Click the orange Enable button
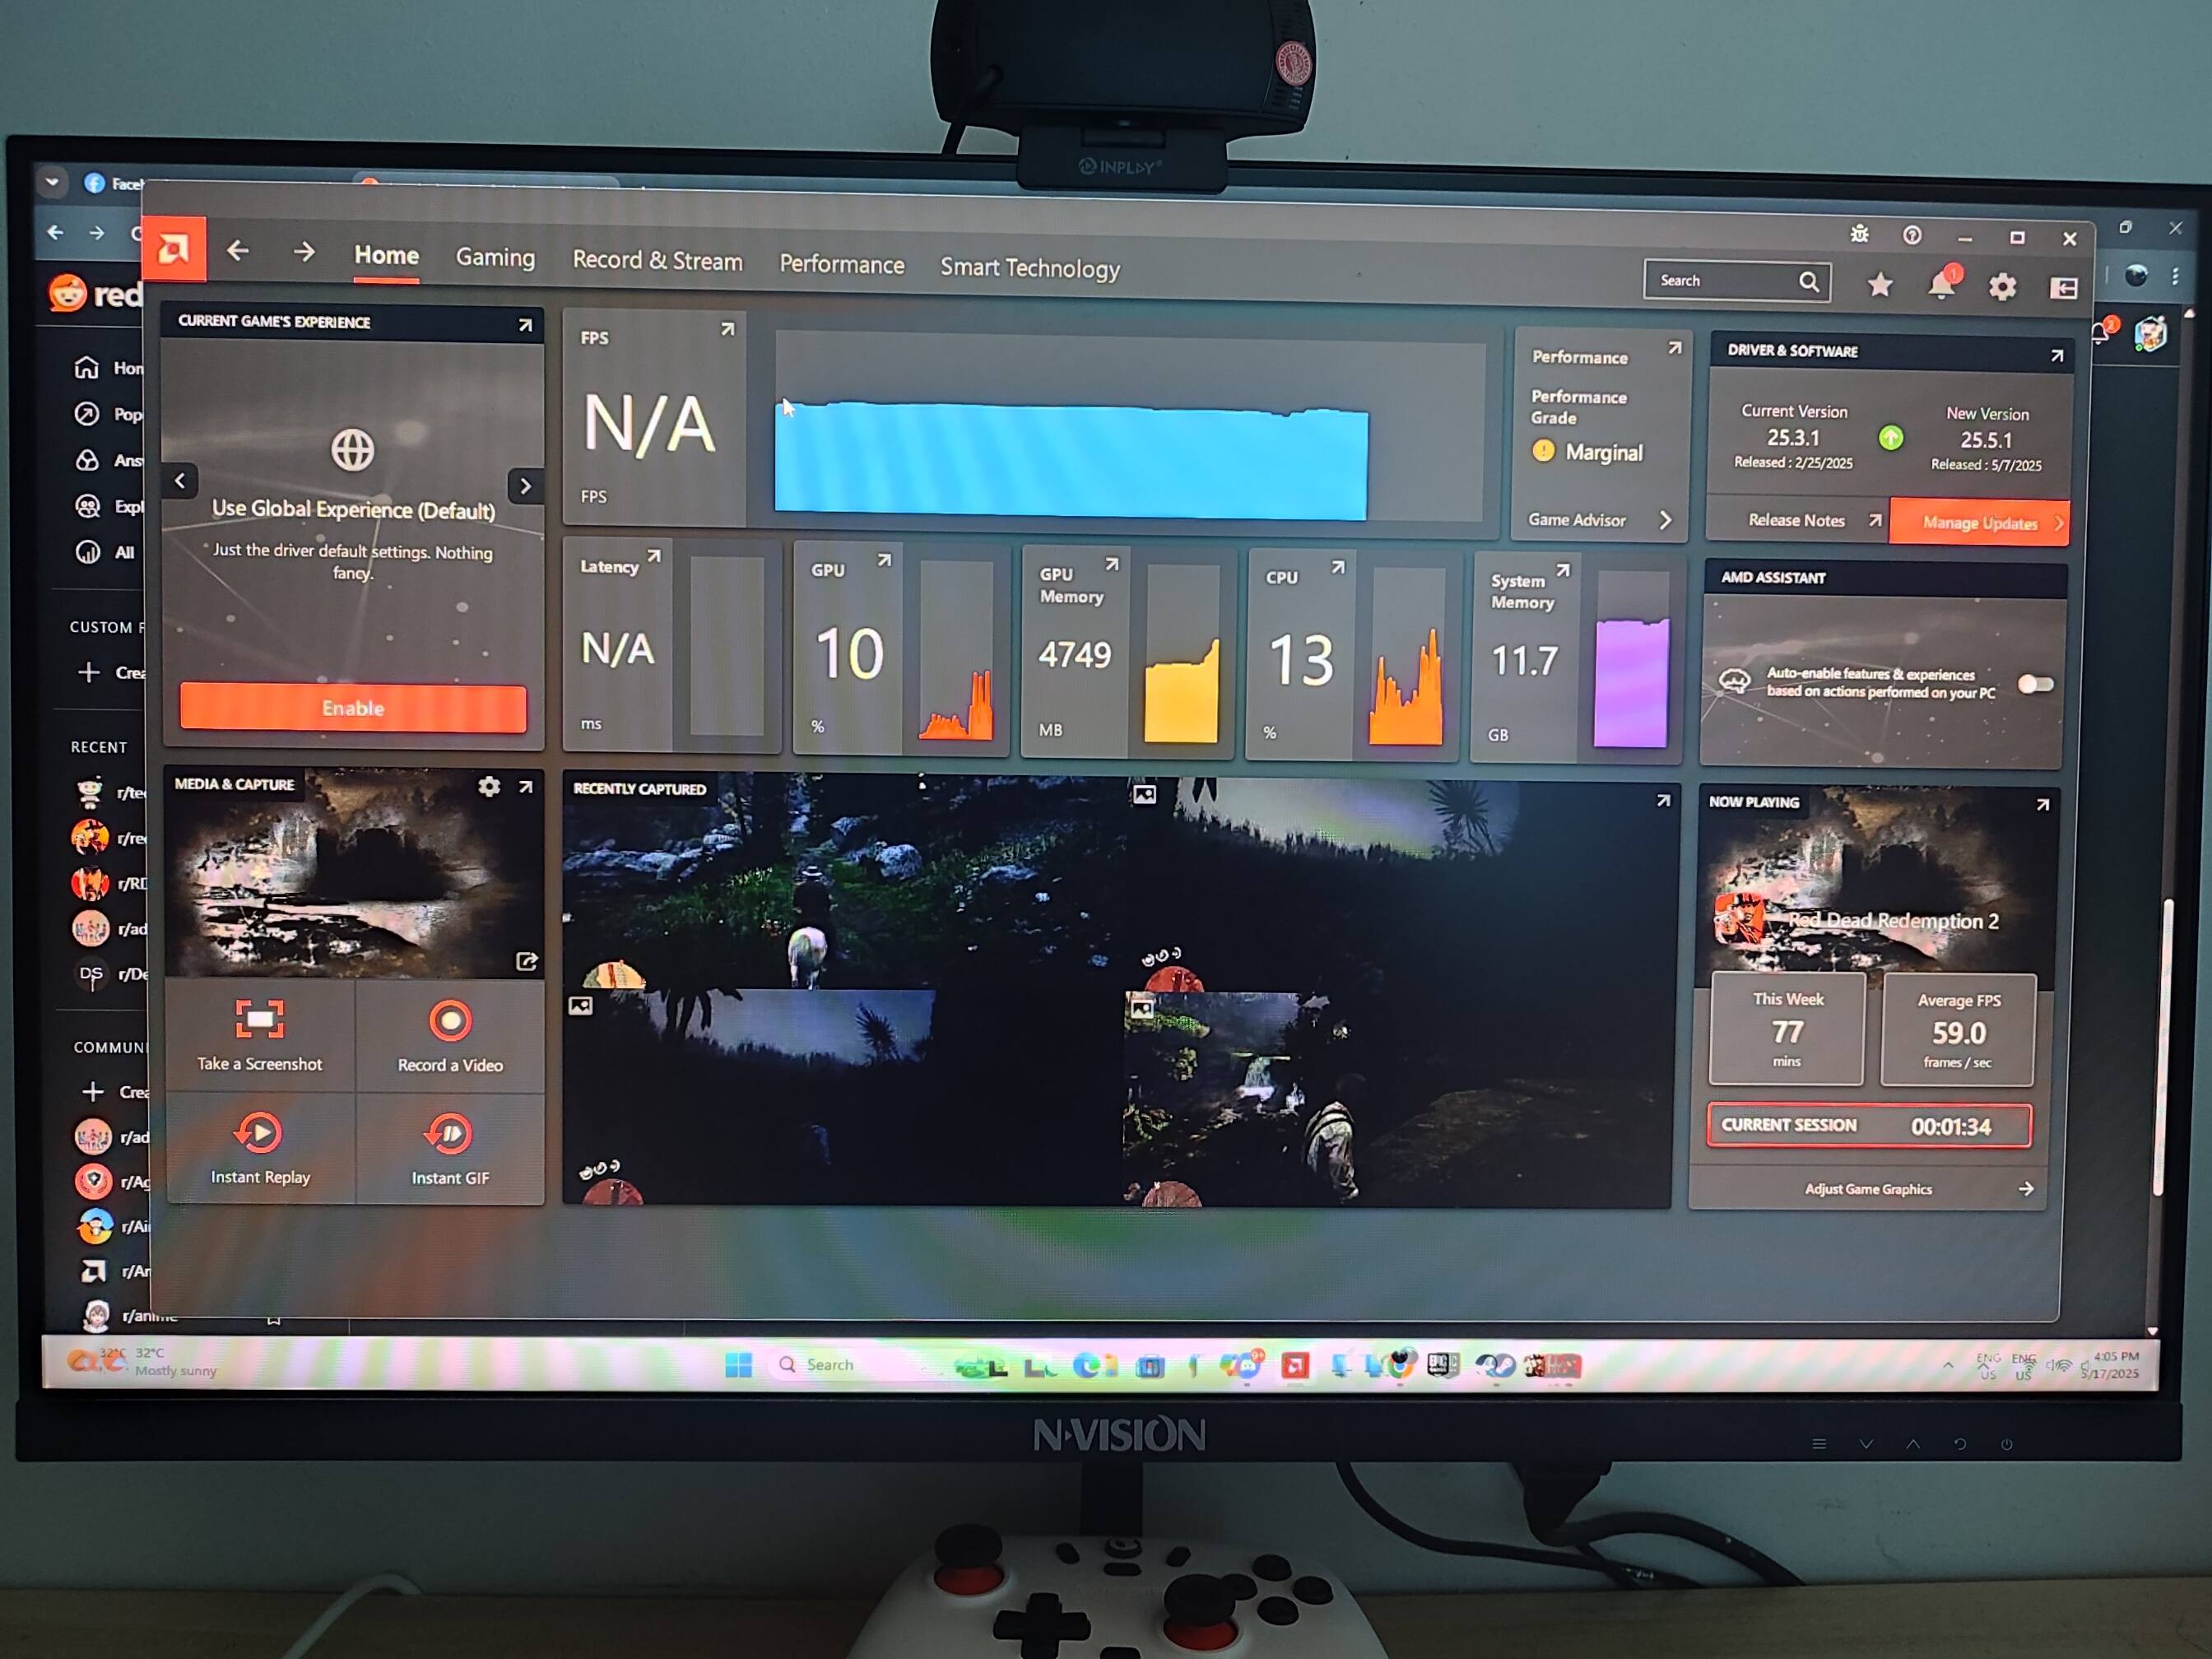This screenshot has width=2212, height=1659. [x=353, y=709]
